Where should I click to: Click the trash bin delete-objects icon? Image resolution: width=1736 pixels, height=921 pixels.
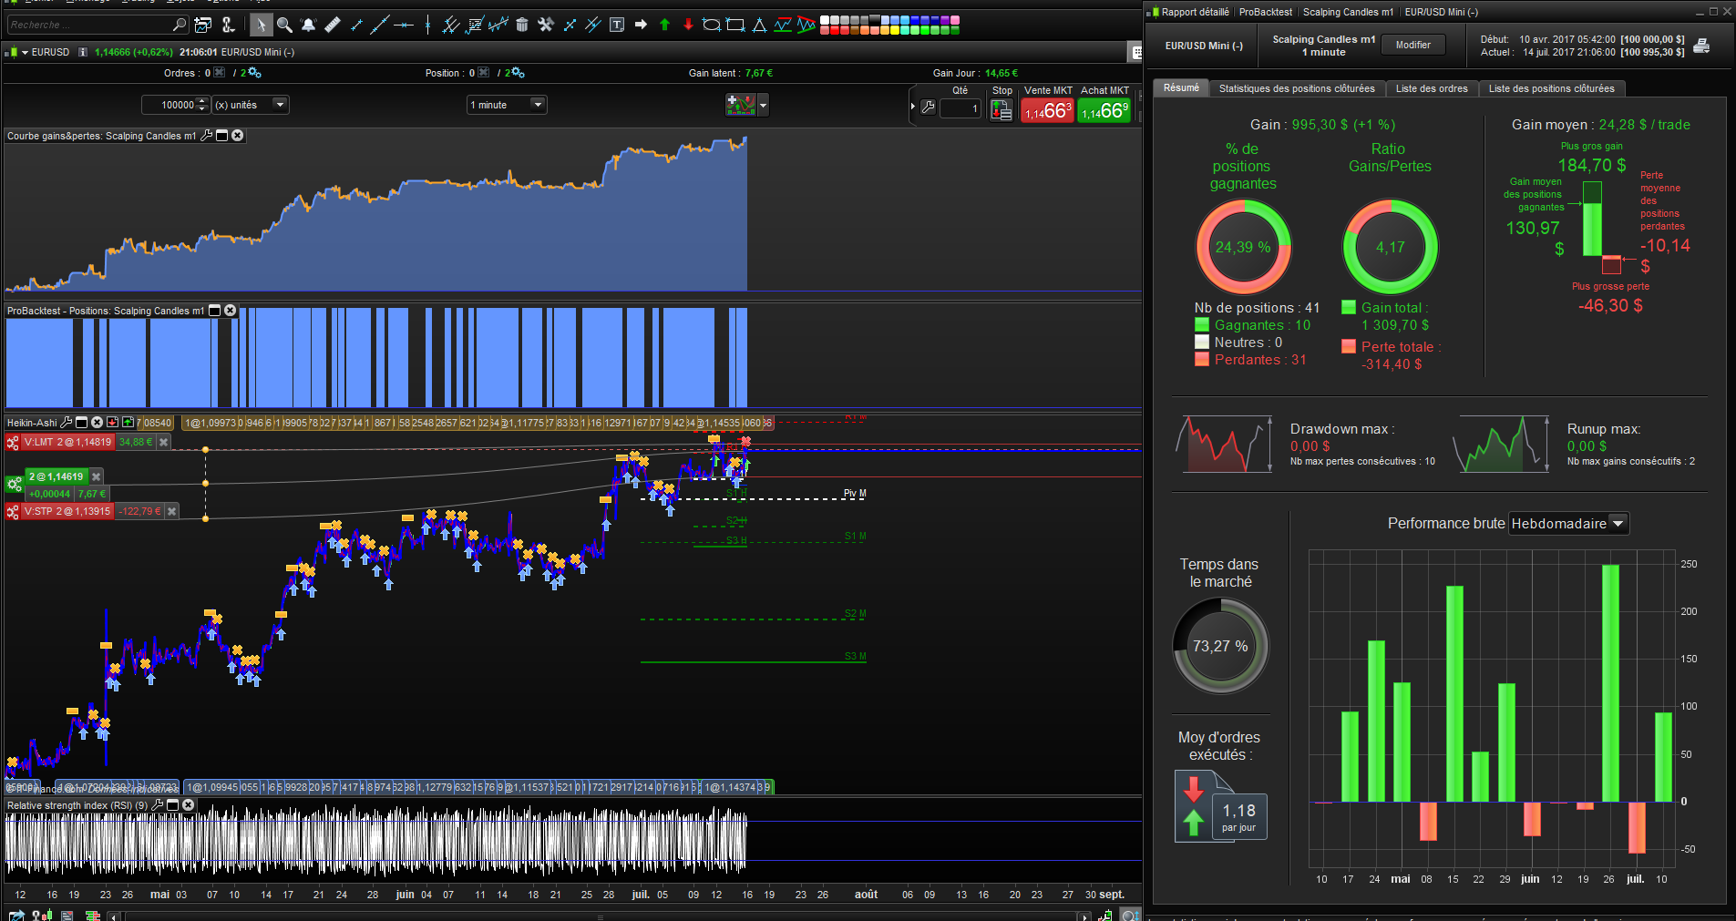pos(522,25)
